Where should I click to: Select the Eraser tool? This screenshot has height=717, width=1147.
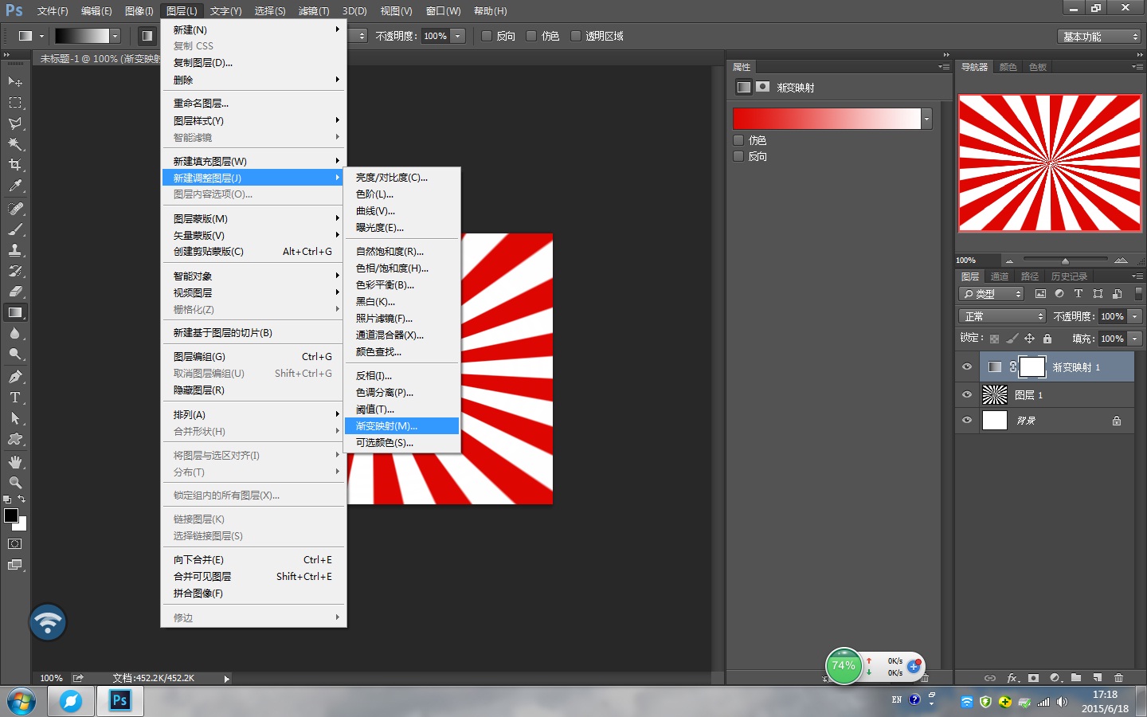click(15, 292)
